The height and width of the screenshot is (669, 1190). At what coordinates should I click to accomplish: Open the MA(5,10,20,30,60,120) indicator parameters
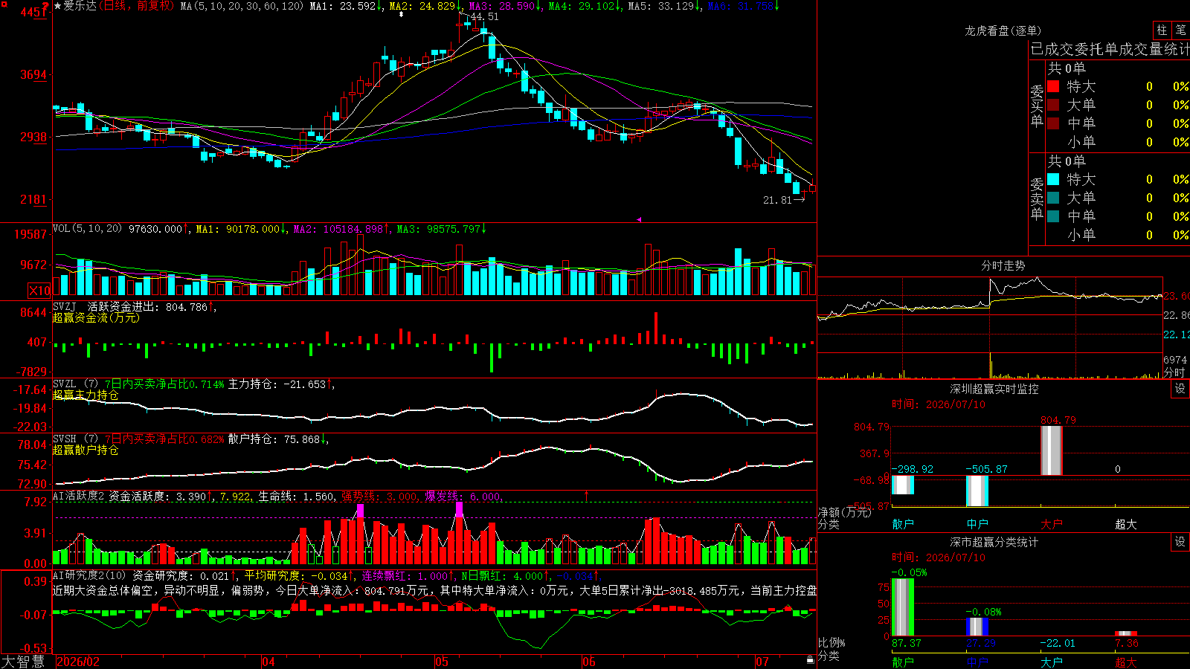coord(242,6)
